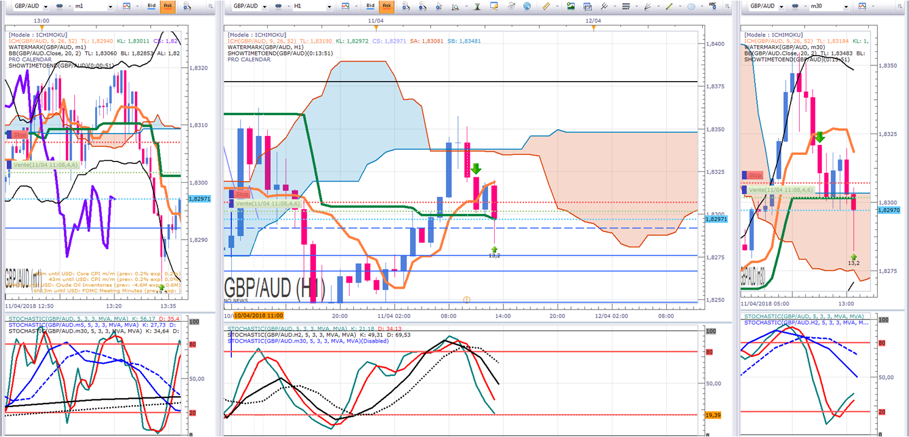Click 10/04/2018 11:00 date marker on H1 chart
Image resolution: width=909 pixels, height=437 pixels.
click(259, 316)
